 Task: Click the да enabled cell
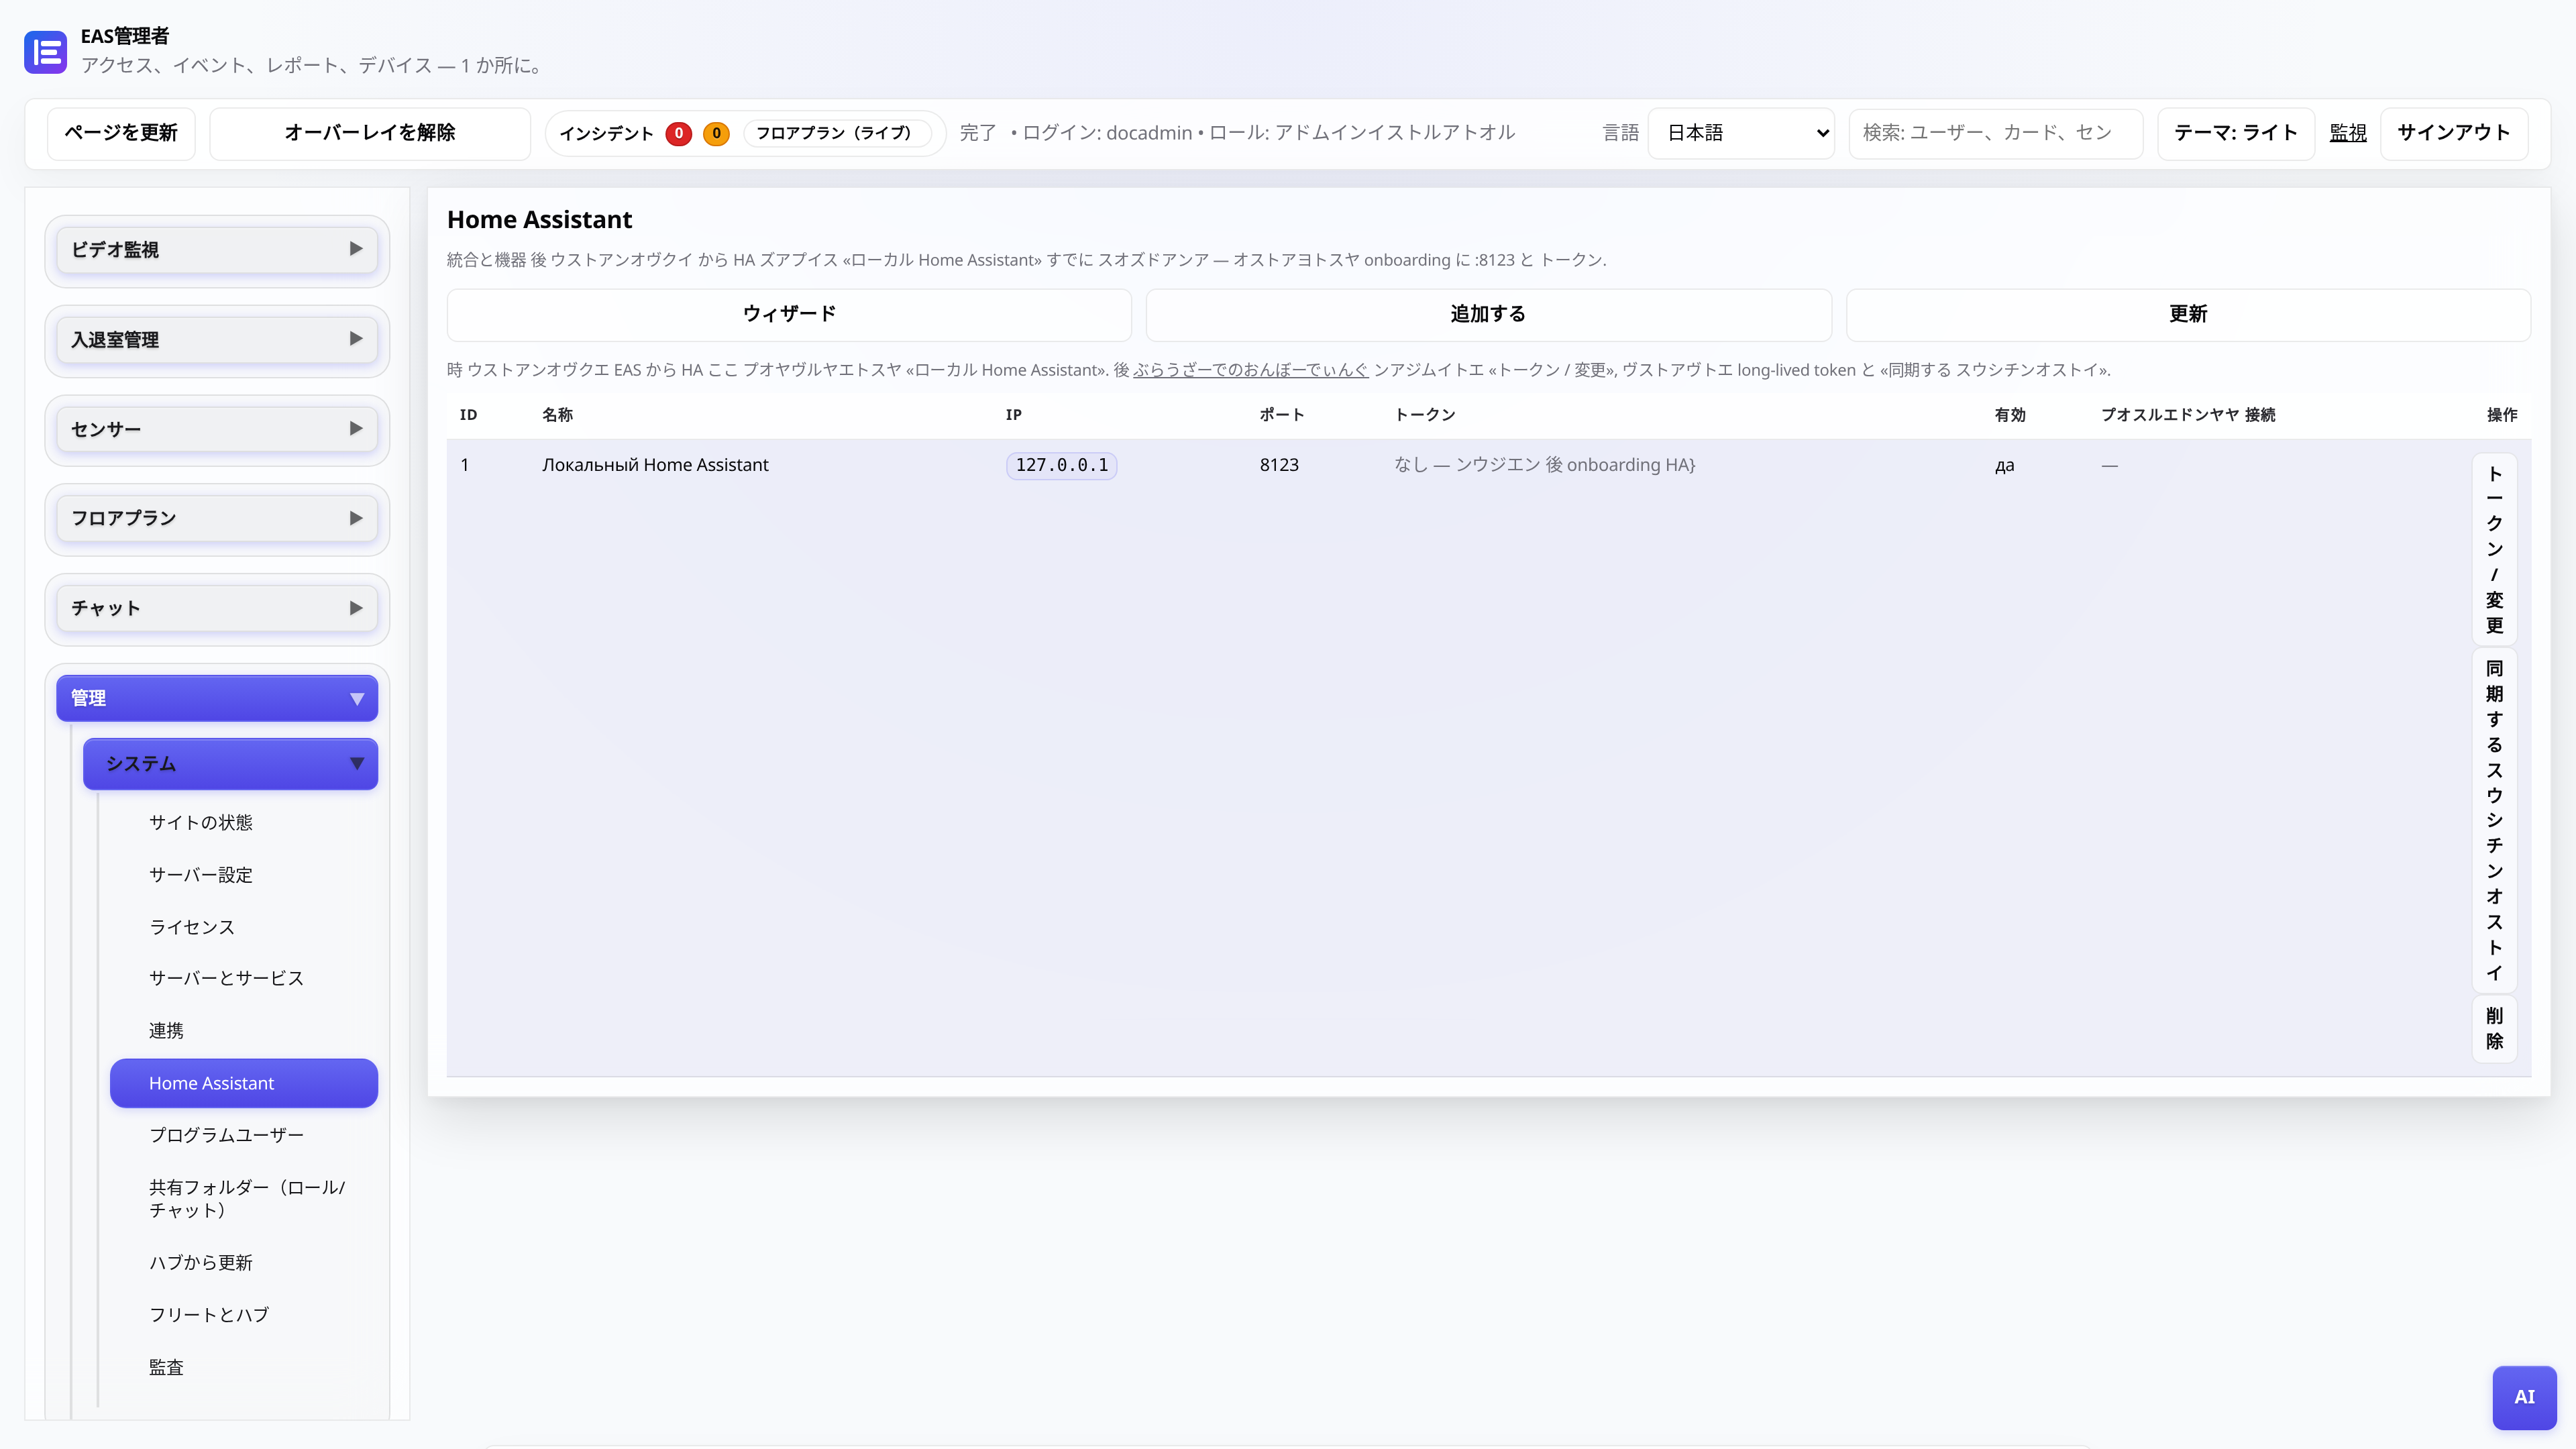[2004, 465]
